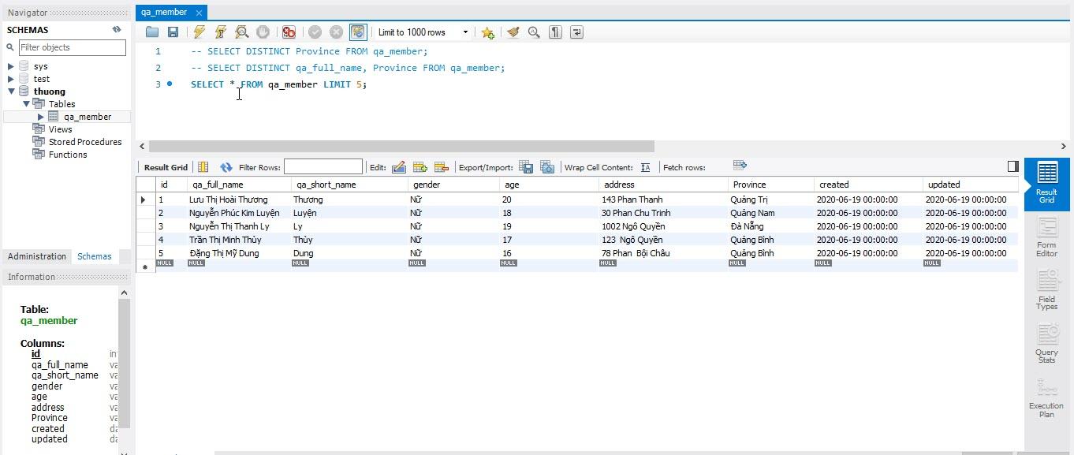Click the Explain query magnifier-lightning icon
Viewport: 1074px width, 455px height.
[242, 32]
